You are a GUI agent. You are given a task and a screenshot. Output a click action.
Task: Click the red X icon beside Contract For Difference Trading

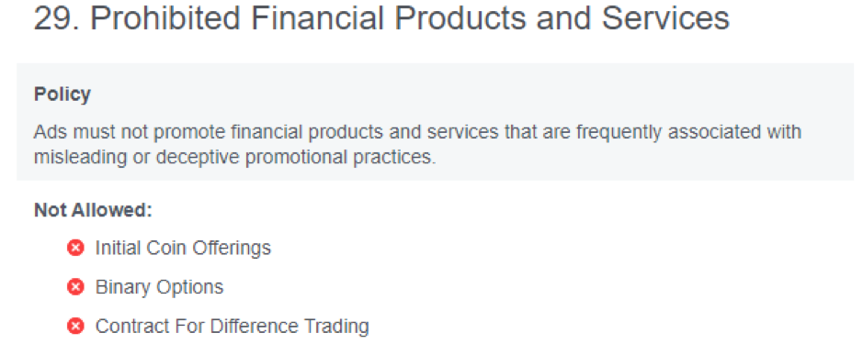pos(76,327)
